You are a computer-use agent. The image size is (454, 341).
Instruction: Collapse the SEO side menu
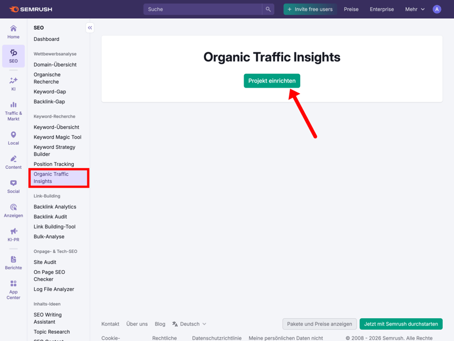point(90,28)
